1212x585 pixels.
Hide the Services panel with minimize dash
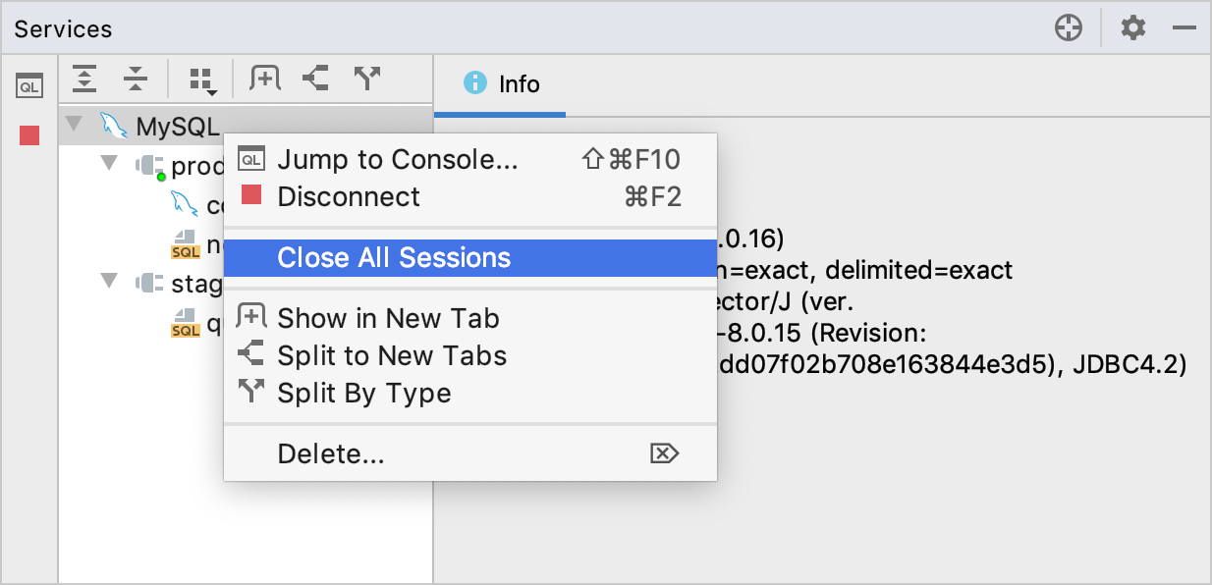click(1184, 28)
